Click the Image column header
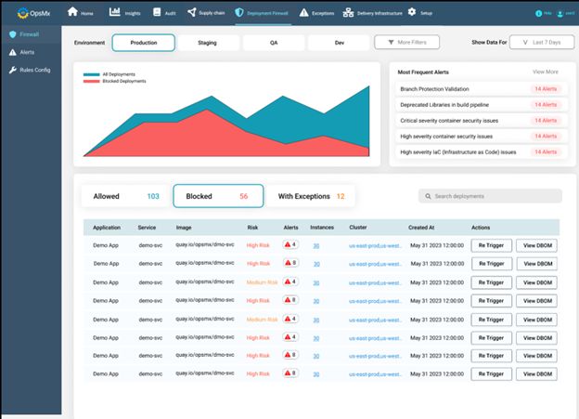The height and width of the screenshot is (419, 579). pos(184,228)
